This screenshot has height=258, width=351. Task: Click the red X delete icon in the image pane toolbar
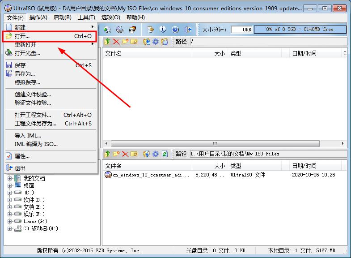(116, 42)
